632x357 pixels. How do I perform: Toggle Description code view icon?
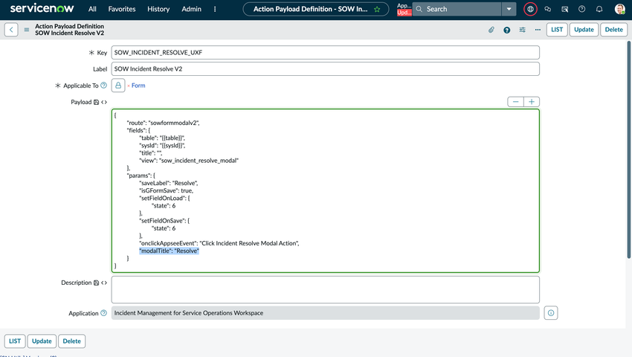104,283
